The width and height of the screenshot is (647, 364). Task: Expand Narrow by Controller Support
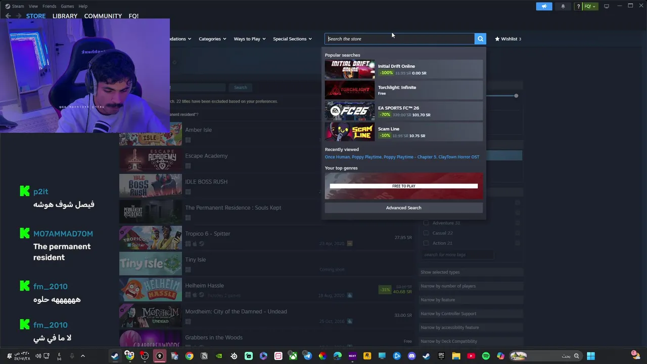[470, 313]
